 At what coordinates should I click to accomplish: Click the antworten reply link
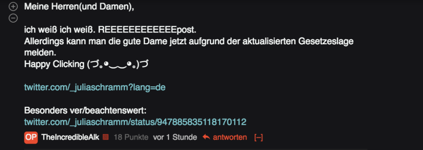[230, 137]
